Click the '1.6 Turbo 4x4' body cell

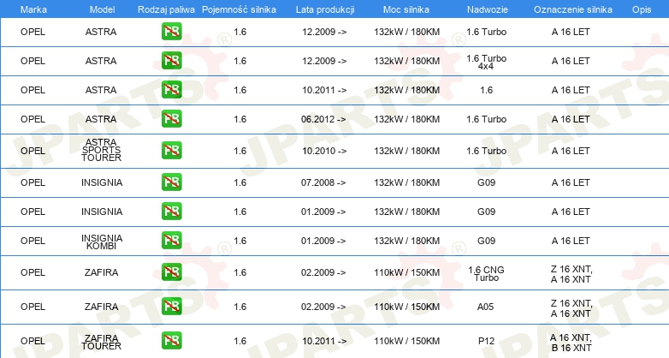(x=487, y=62)
